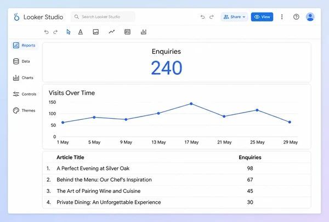Viewport: 329px width, 222px height.
Task: Click the user profile avatar
Action: [x=310, y=17]
